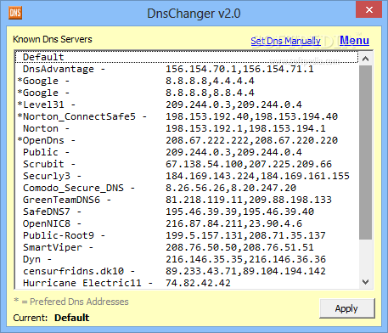Select the Level31 server row
The width and height of the screenshot is (388, 333).
[x=187, y=104]
